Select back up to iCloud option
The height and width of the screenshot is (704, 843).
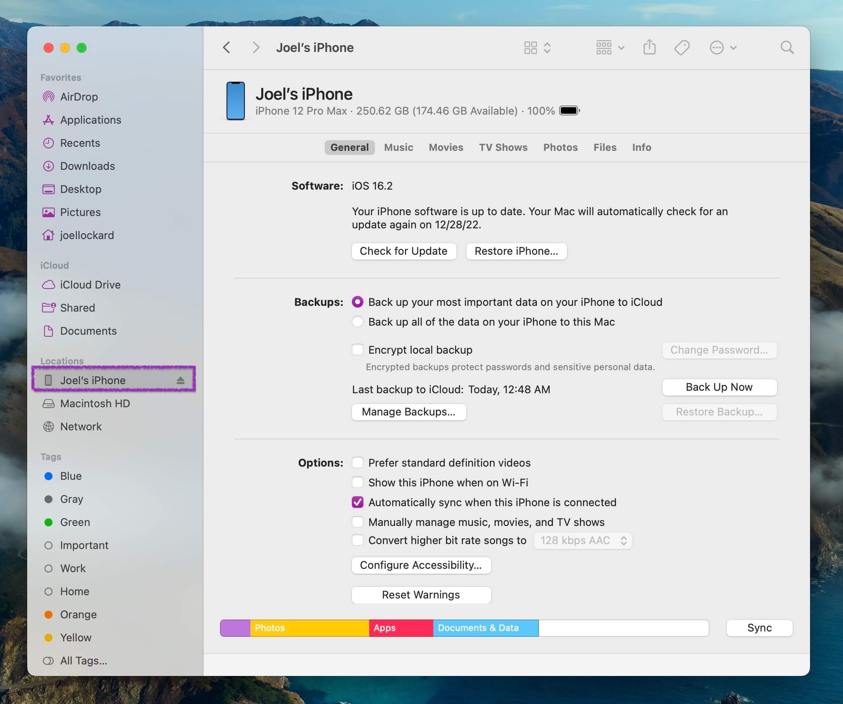[358, 302]
